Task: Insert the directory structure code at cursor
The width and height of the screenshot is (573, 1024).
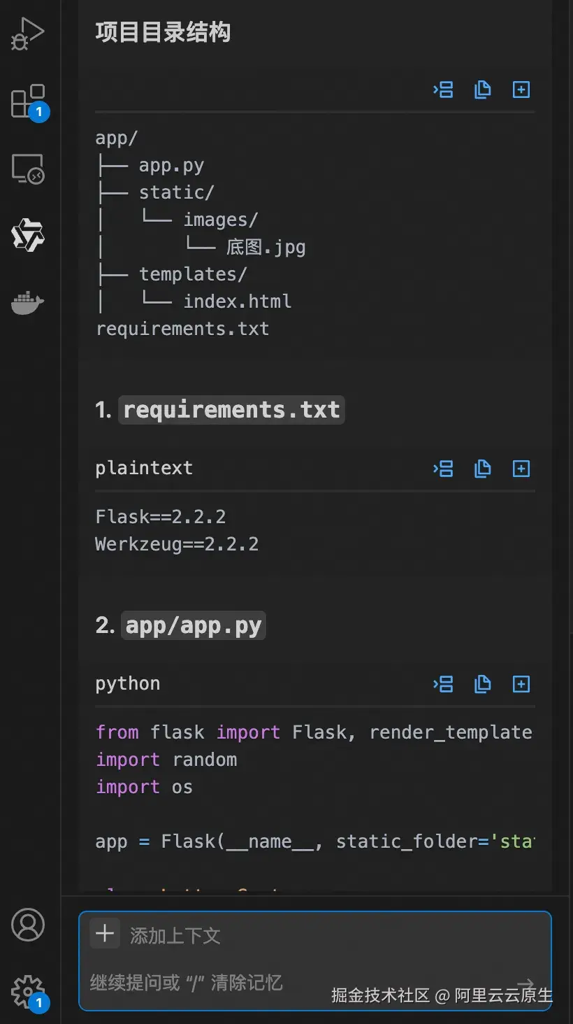Action: [x=443, y=90]
